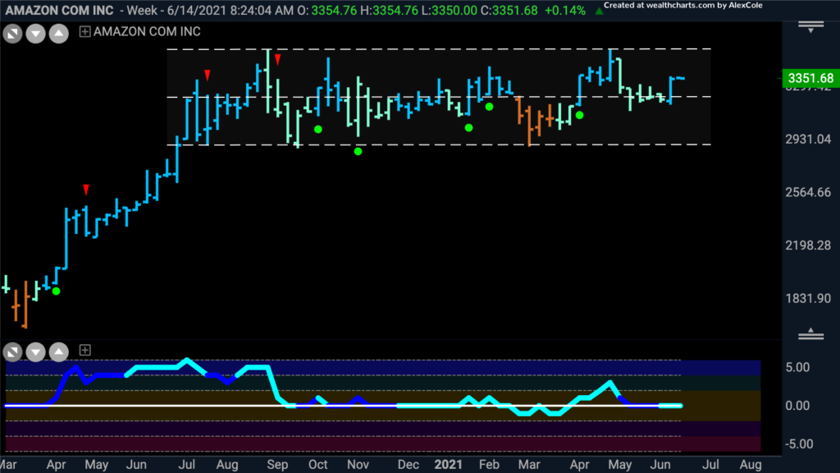The image size is (840, 473).
Task: Click the green 3351.68 current price tag
Action: [810, 78]
